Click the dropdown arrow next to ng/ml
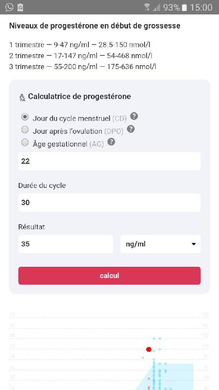 pyautogui.click(x=194, y=244)
